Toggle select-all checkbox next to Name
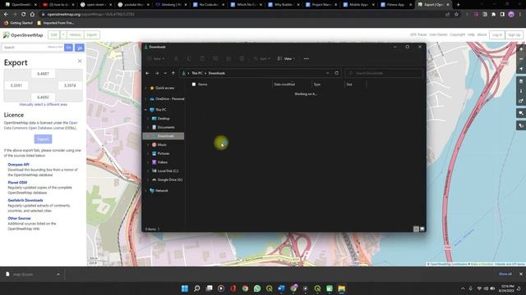 tap(194, 84)
